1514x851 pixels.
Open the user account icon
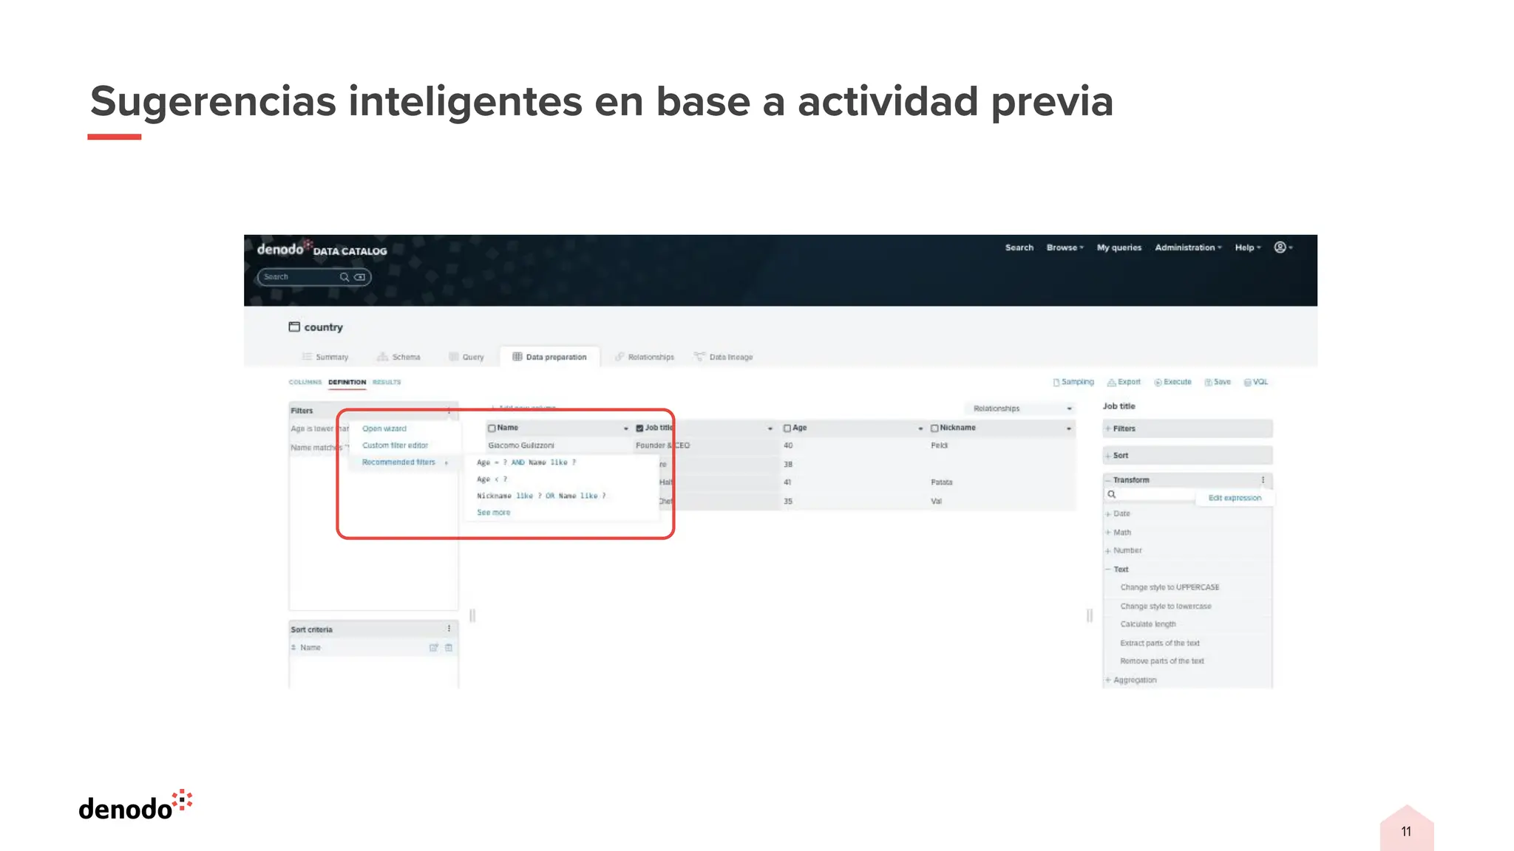(x=1280, y=247)
